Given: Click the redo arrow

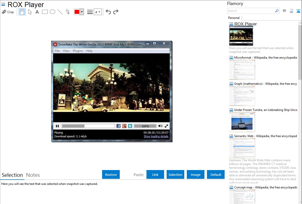Looking at the screenshot, I should [x=116, y=12].
